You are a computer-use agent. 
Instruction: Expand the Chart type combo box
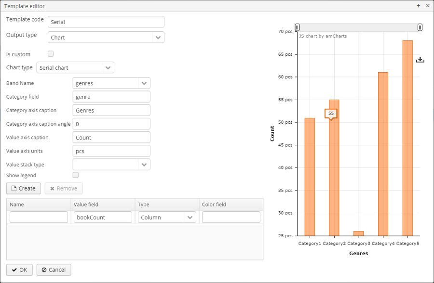point(108,68)
